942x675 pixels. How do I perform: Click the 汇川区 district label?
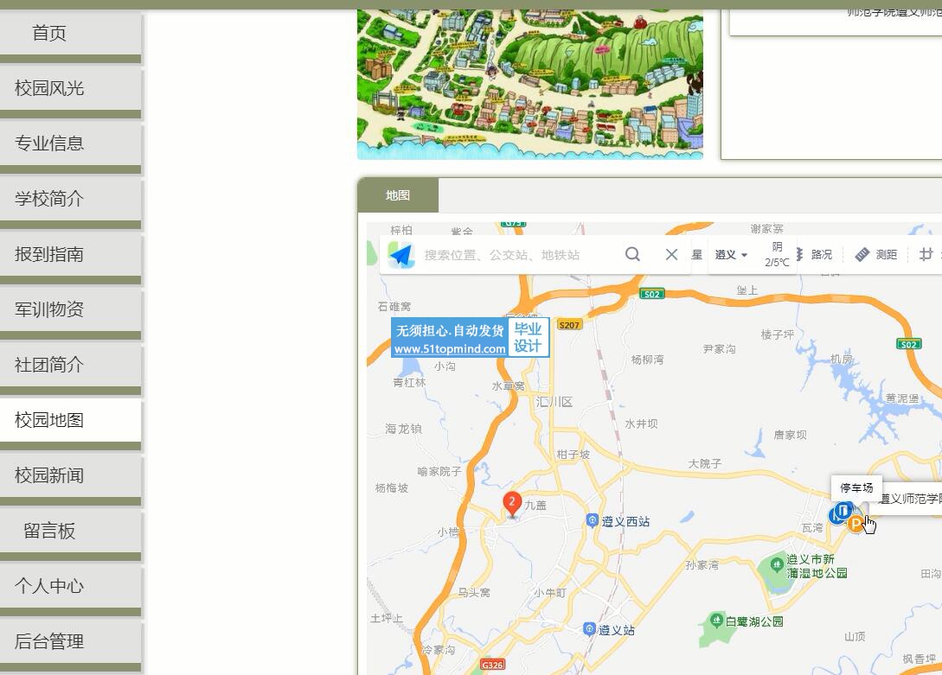point(554,402)
